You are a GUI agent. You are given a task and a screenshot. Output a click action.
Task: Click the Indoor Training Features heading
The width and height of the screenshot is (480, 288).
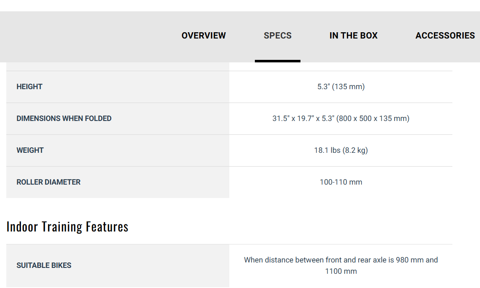tap(67, 226)
